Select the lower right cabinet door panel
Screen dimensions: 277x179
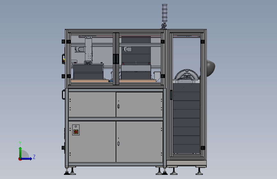139,142
